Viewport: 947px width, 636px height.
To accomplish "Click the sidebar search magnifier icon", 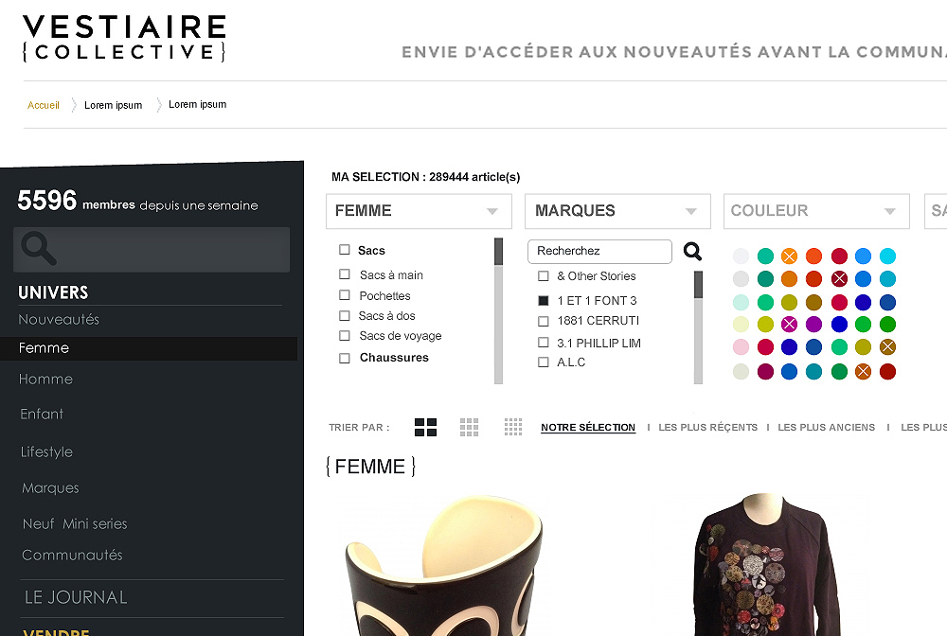I will pos(39,249).
